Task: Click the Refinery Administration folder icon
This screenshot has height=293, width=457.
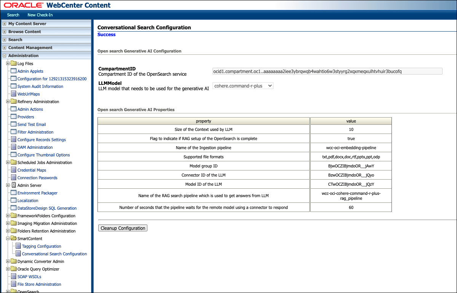Action: 13,102
